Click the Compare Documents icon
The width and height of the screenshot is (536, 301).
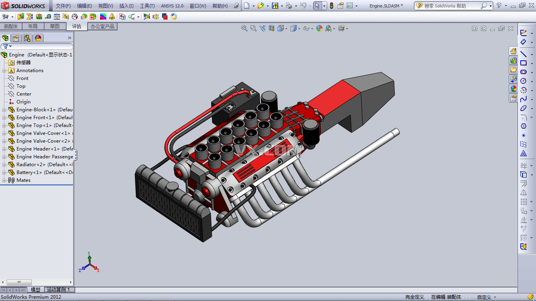click(x=122, y=17)
